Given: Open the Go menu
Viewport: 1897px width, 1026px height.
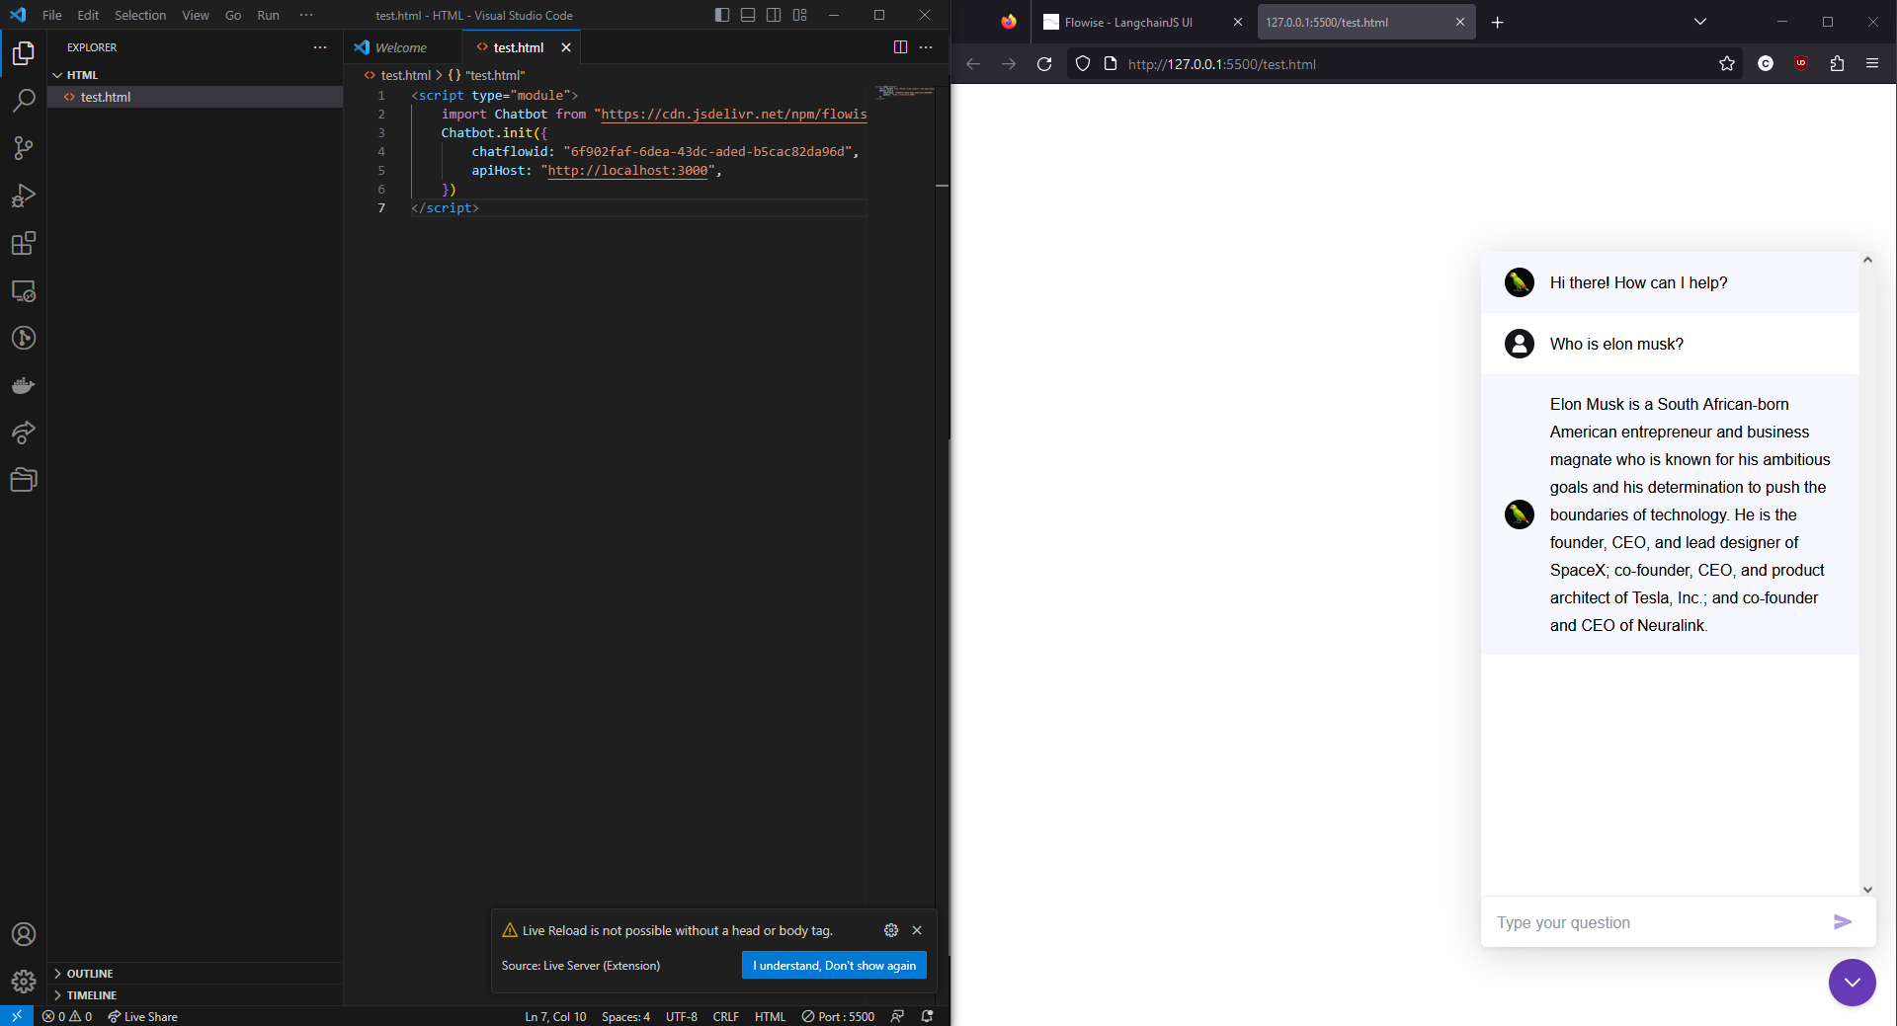Looking at the screenshot, I should [x=233, y=15].
